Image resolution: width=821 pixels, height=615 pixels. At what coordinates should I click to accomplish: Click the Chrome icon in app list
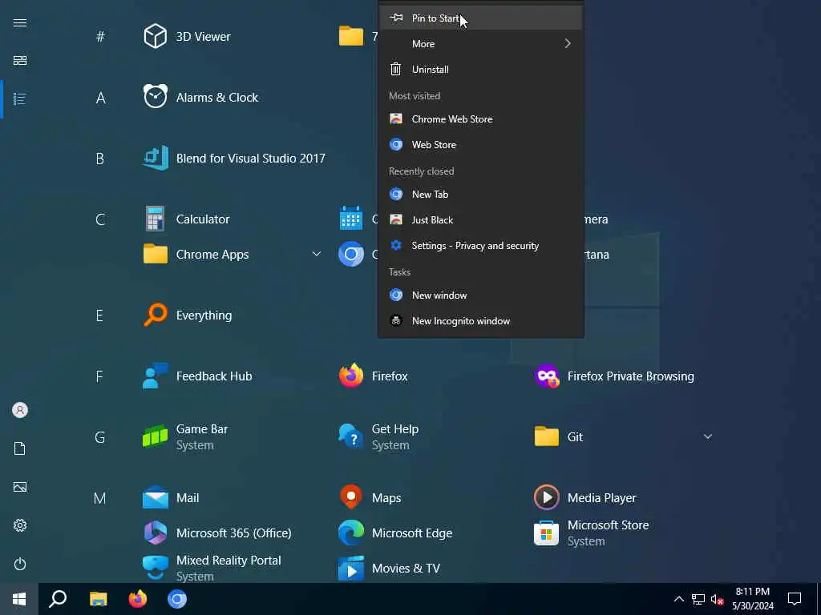[x=351, y=254]
